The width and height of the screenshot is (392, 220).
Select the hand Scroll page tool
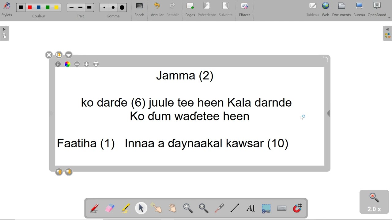pyautogui.click(x=172, y=208)
